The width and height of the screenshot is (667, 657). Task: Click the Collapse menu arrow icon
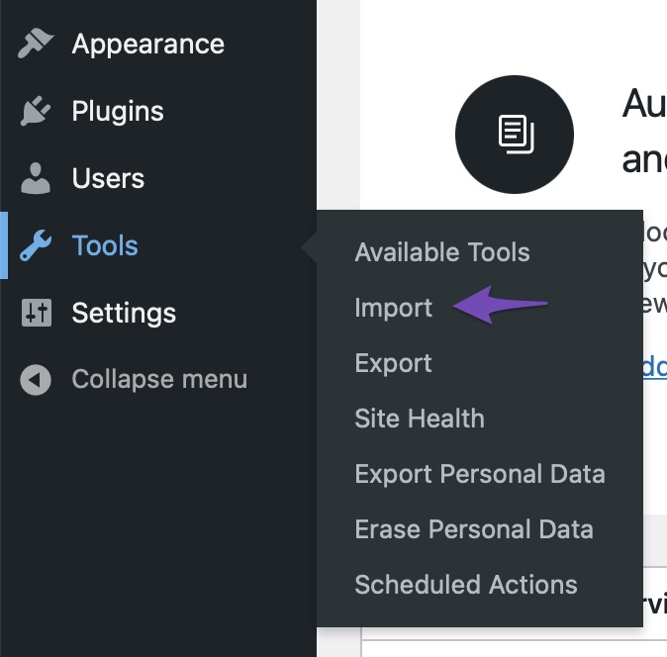[x=36, y=380]
